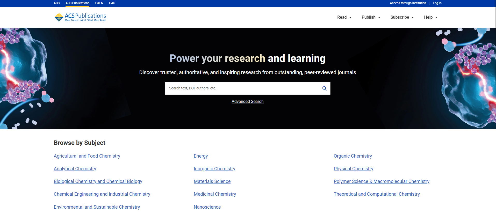Browse Biological Chemistry and Chemical Biology

(x=98, y=181)
